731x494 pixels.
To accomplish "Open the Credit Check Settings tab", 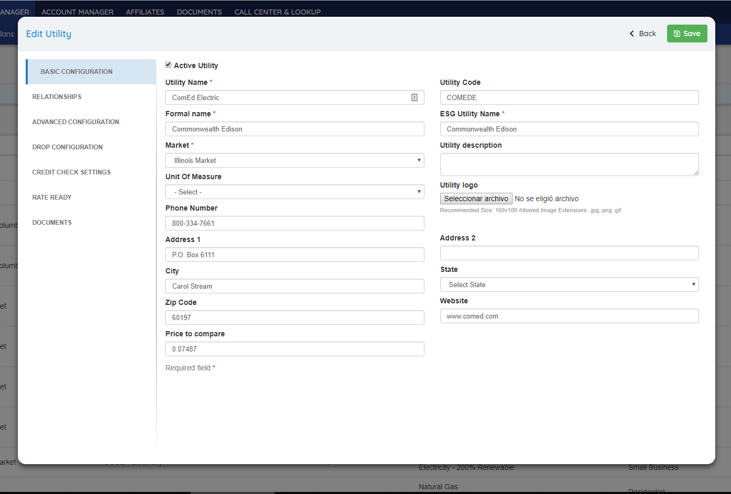I will coord(91,172).
